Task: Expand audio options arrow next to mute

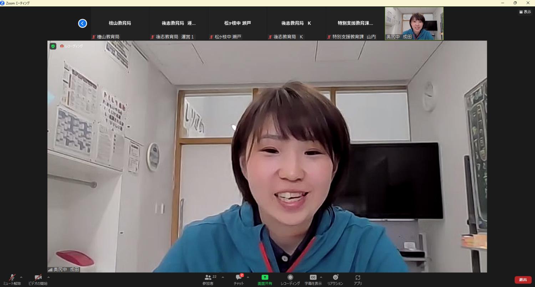Action: pyautogui.click(x=21, y=277)
